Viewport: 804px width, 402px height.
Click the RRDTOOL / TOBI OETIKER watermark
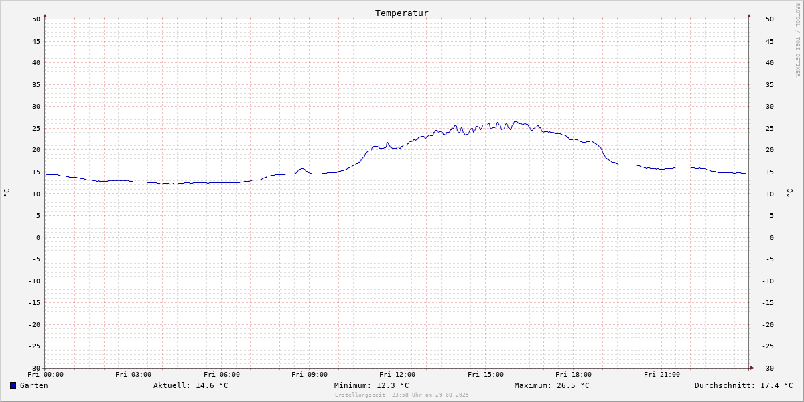point(797,40)
